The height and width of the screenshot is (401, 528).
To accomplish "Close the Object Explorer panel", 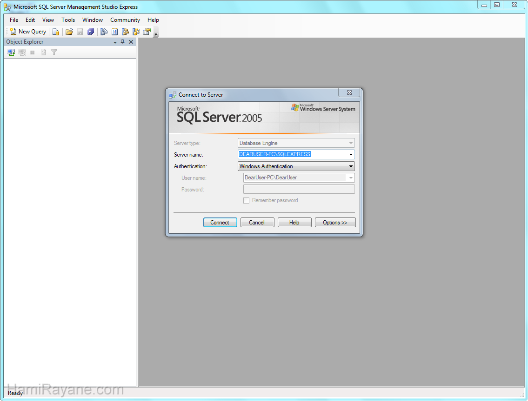I will [x=131, y=42].
